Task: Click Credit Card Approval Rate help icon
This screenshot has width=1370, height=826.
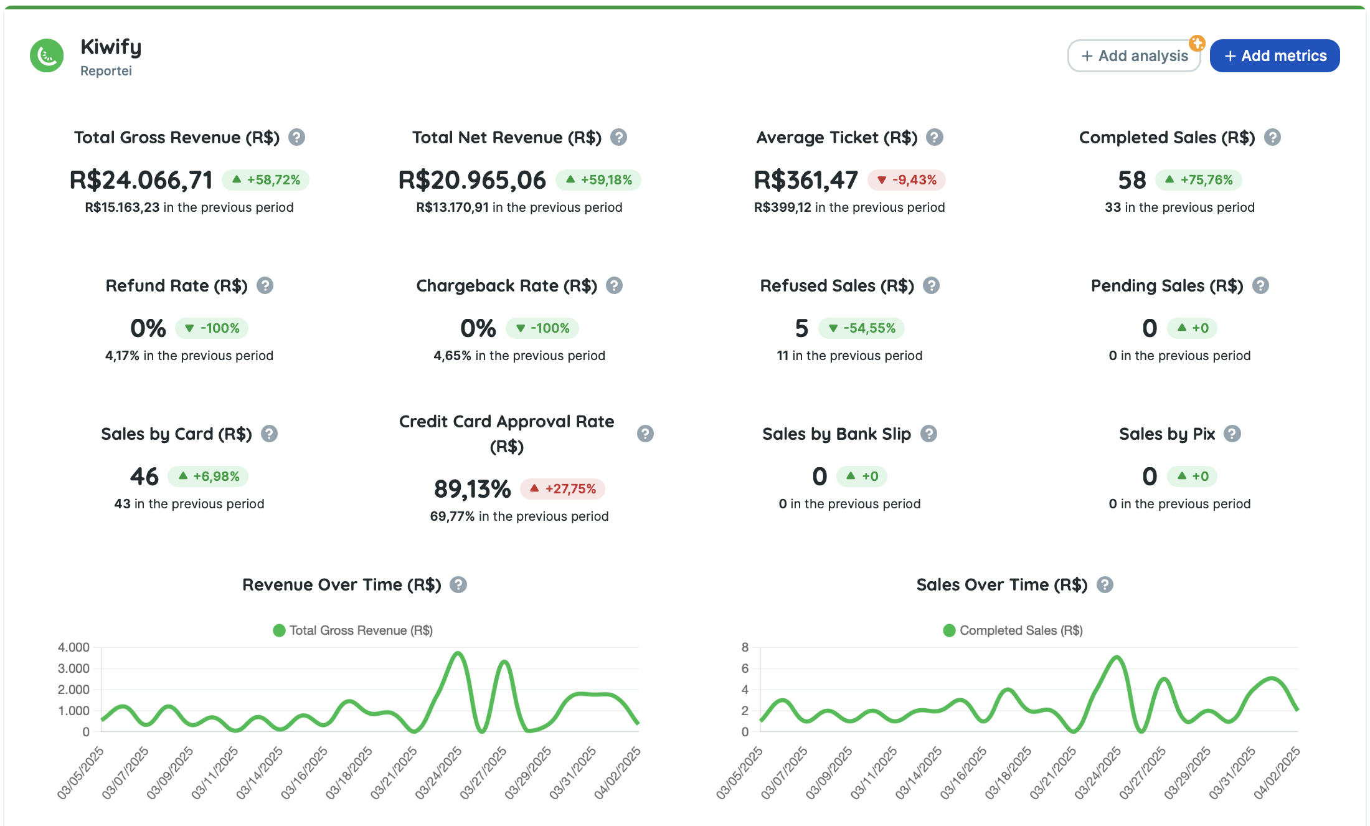Action: click(x=645, y=434)
